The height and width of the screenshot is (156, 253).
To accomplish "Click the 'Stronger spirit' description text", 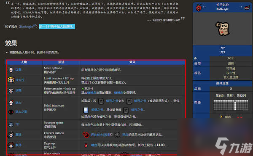I will coord(54,123).
